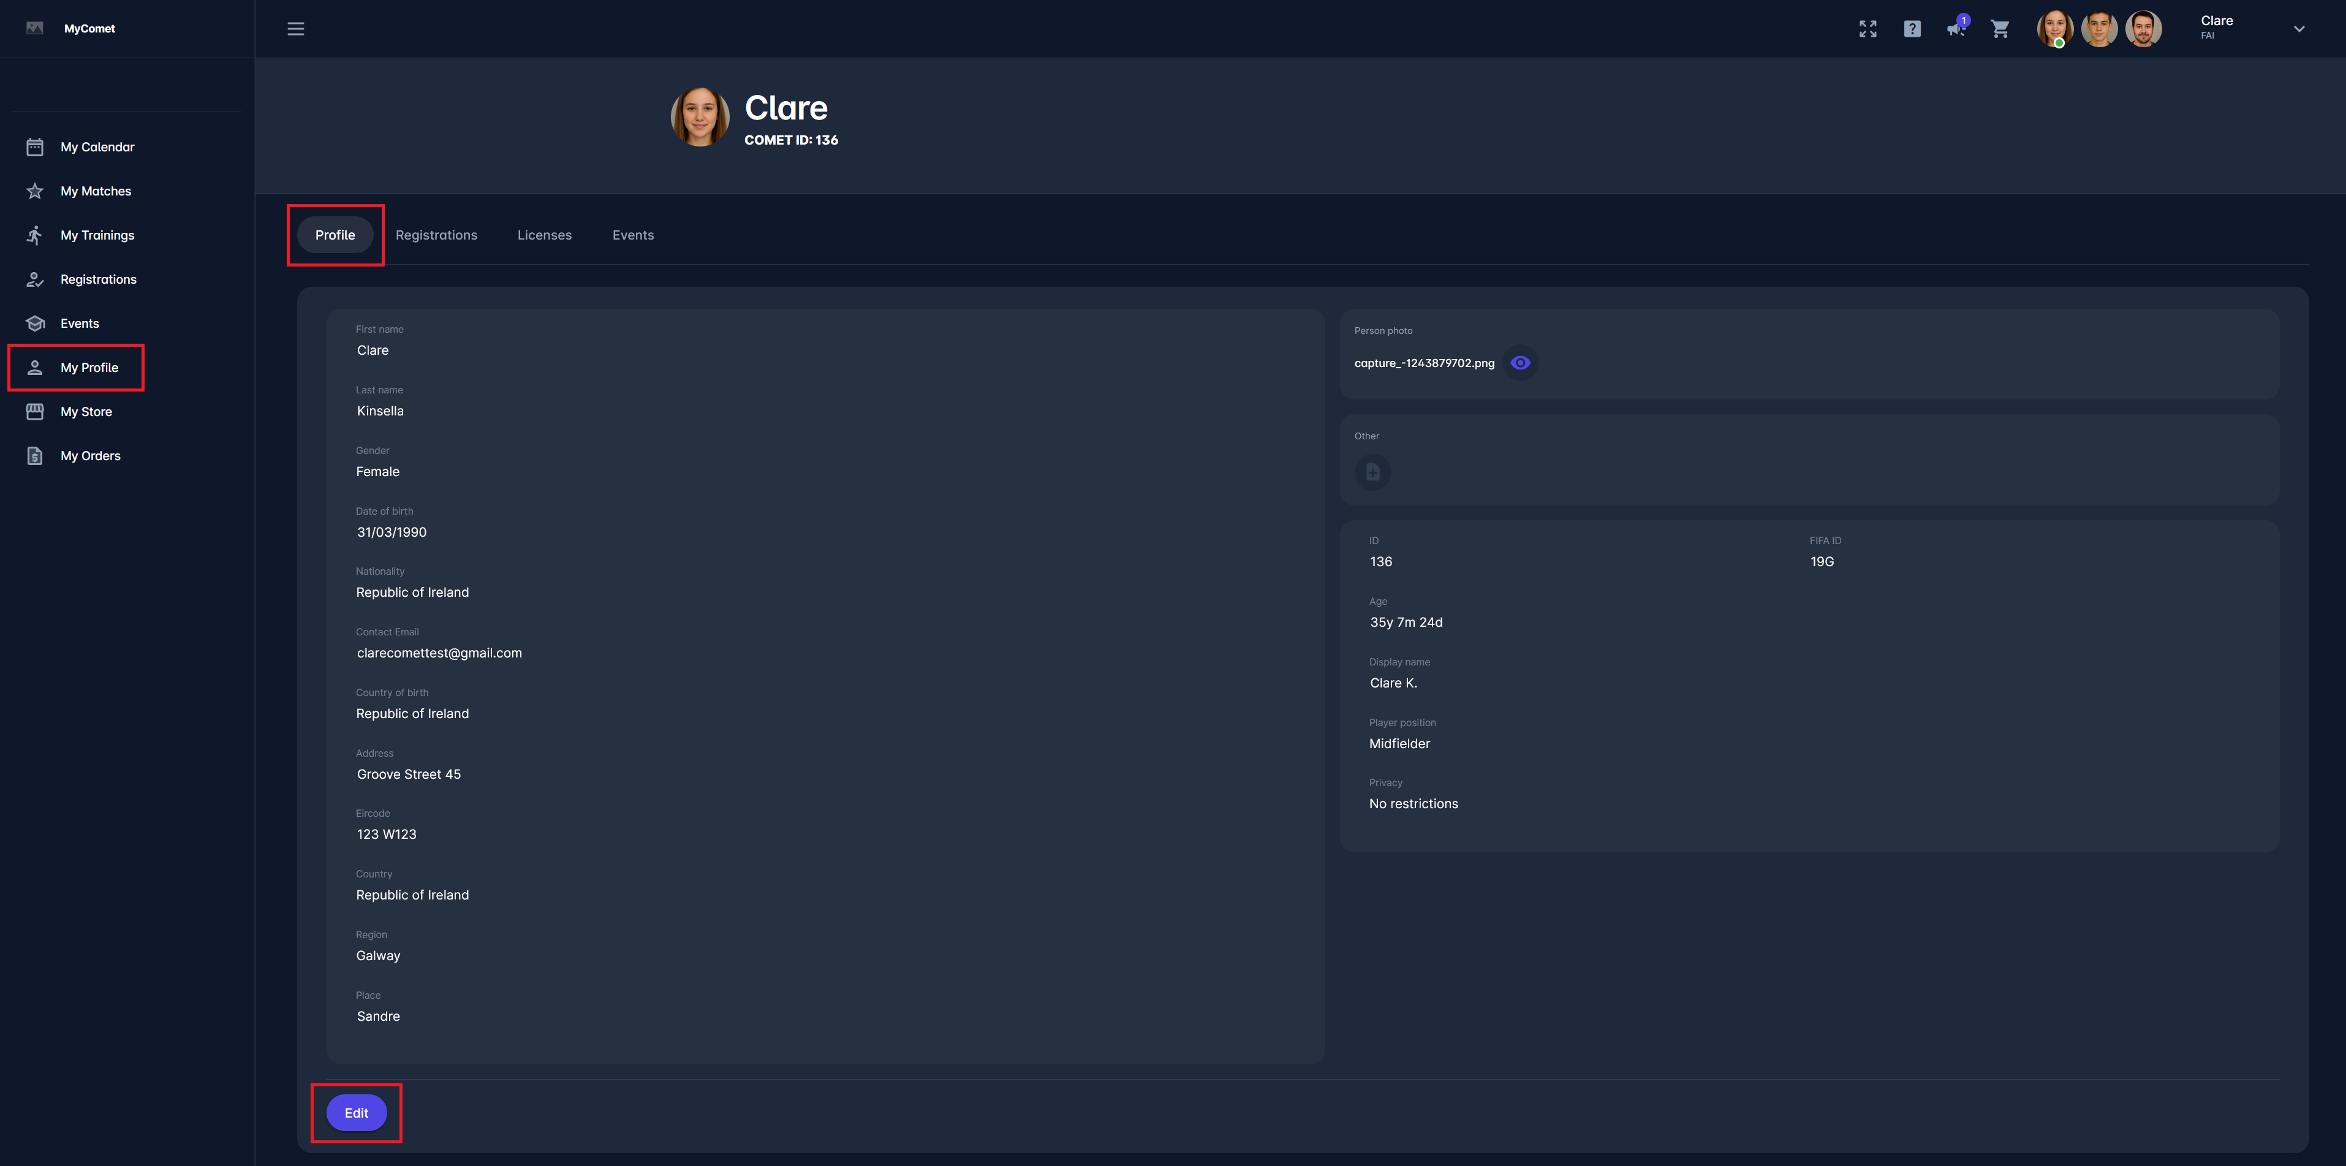The image size is (2346, 1166).
Task: Click the add document icon under Other
Action: 1372,472
